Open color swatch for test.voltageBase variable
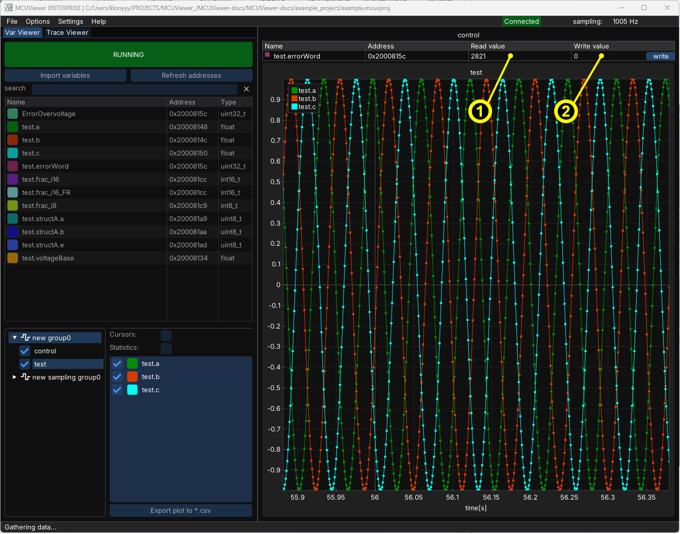Screen dimensions: 680x534 13,258
